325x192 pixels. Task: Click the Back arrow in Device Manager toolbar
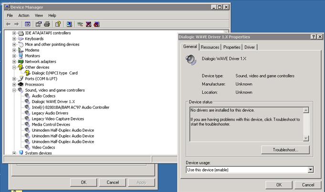click(8, 24)
